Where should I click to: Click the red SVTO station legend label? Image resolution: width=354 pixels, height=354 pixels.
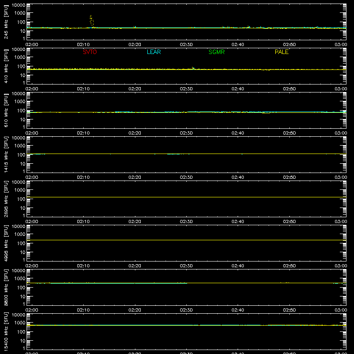pyautogui.click(x=90, y=52)
